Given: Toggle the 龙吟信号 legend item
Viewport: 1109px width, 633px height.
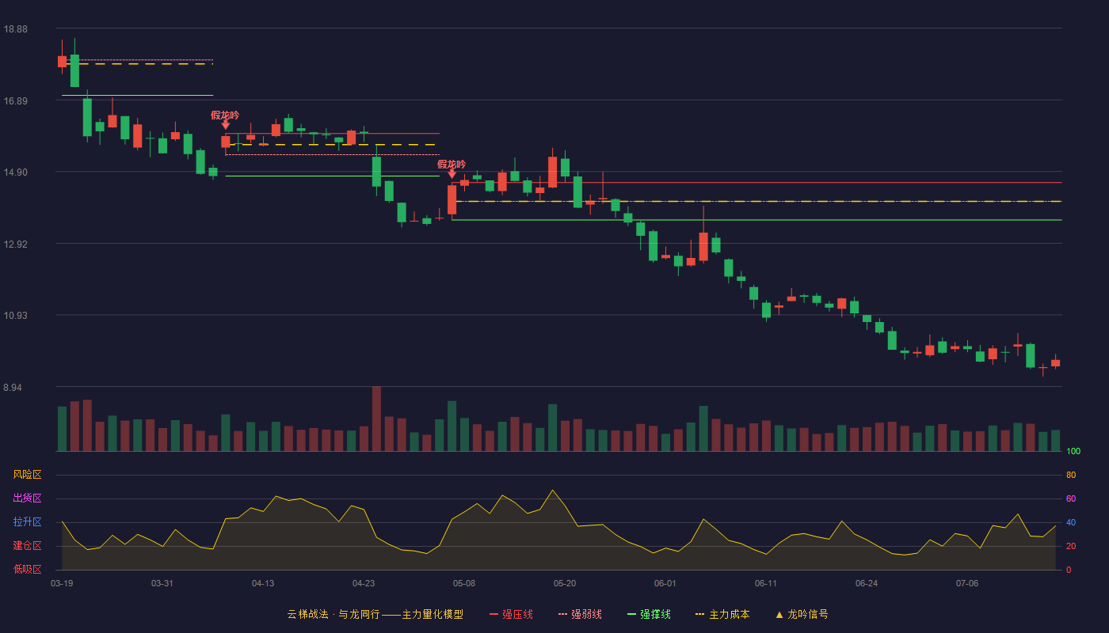Looking at the screenshot, I should (802, 614).
